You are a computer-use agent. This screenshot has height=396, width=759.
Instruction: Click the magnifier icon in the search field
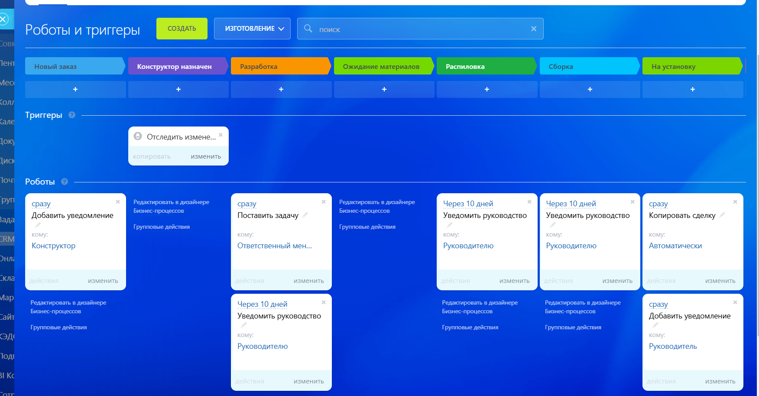pyautogui.click(x=308, y=29)
